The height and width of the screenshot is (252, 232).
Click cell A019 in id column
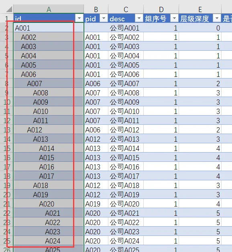tap(49, 194)
